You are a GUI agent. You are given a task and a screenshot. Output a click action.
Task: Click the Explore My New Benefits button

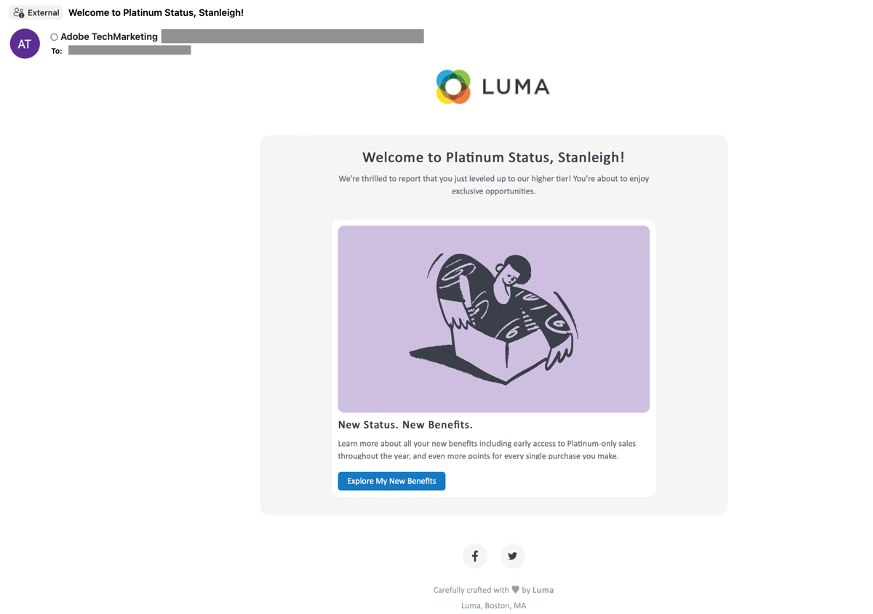tap(391, 481)
